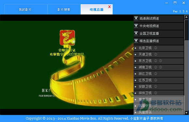Click the channel list scroll-down arrow
This screenshot has height=122, width=189.
click(186, 113)
